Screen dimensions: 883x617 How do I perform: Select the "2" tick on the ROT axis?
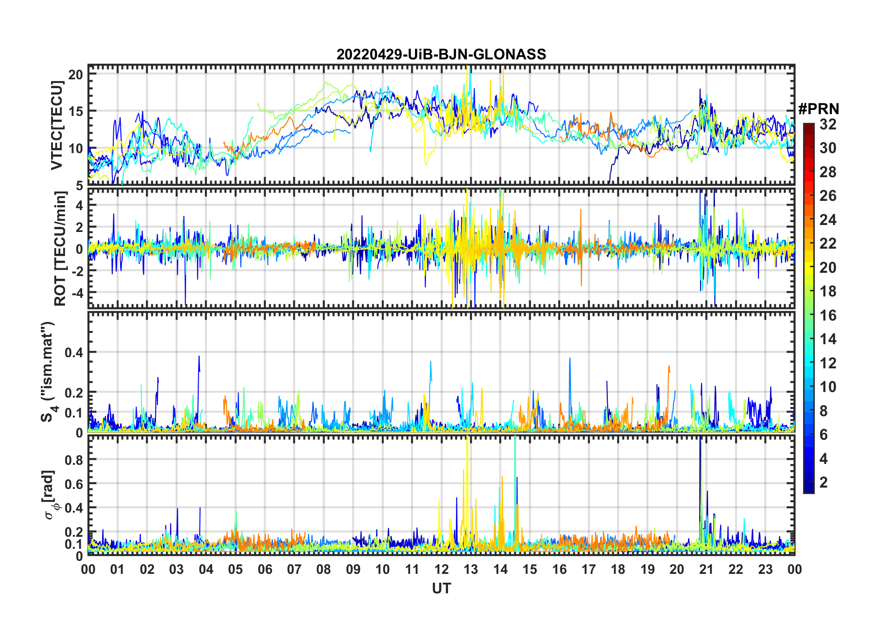coord(79,227)
